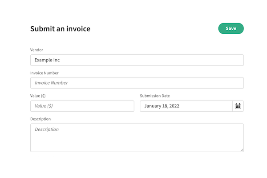
Task: Click the Vendor field label
Action: 36,50
